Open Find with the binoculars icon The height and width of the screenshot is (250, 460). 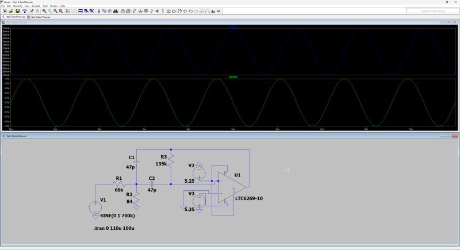(x=116, y=11)
